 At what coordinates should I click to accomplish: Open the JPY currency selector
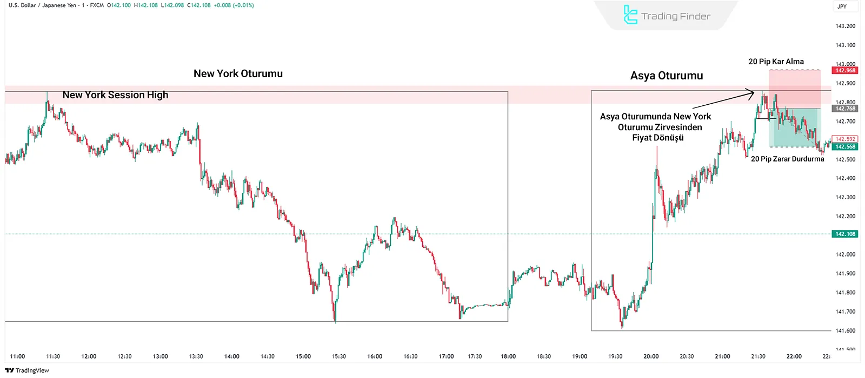(842, 6)
